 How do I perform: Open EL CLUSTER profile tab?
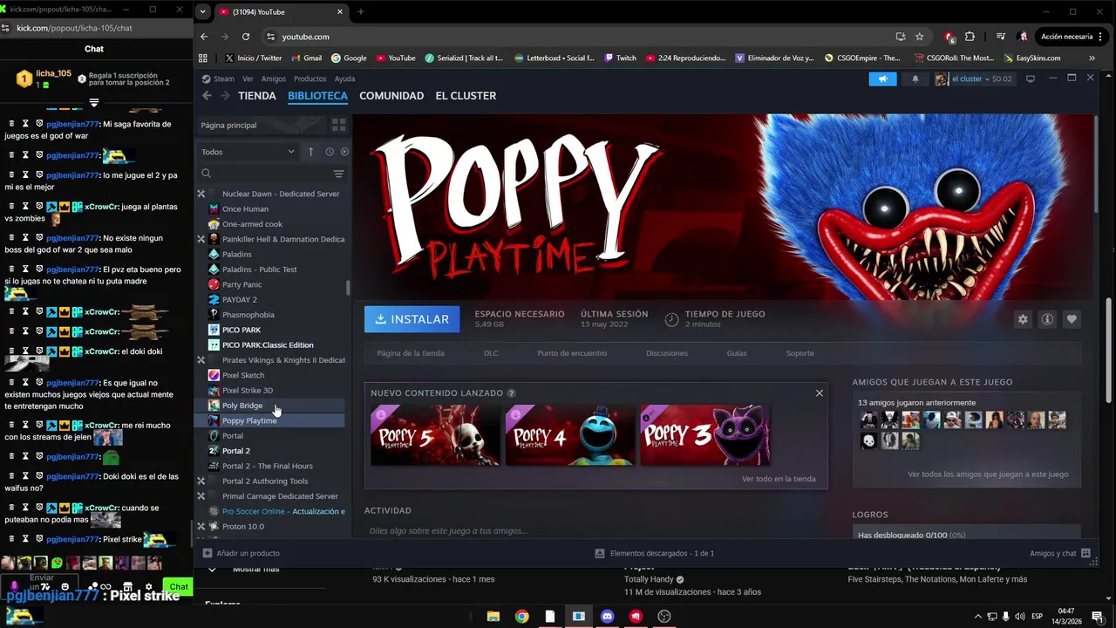pyautogui.click(x=466, y=96)
